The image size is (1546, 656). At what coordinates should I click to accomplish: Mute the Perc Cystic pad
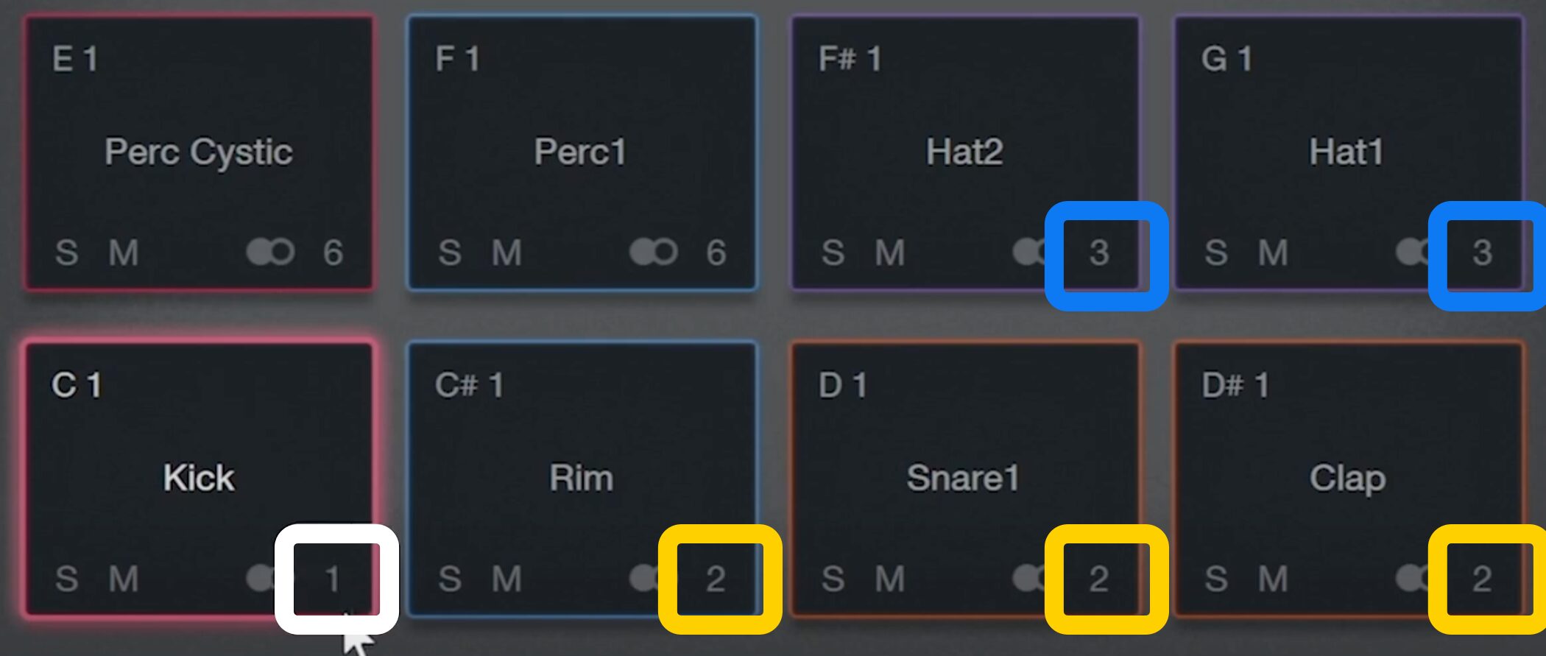(123, 253)
